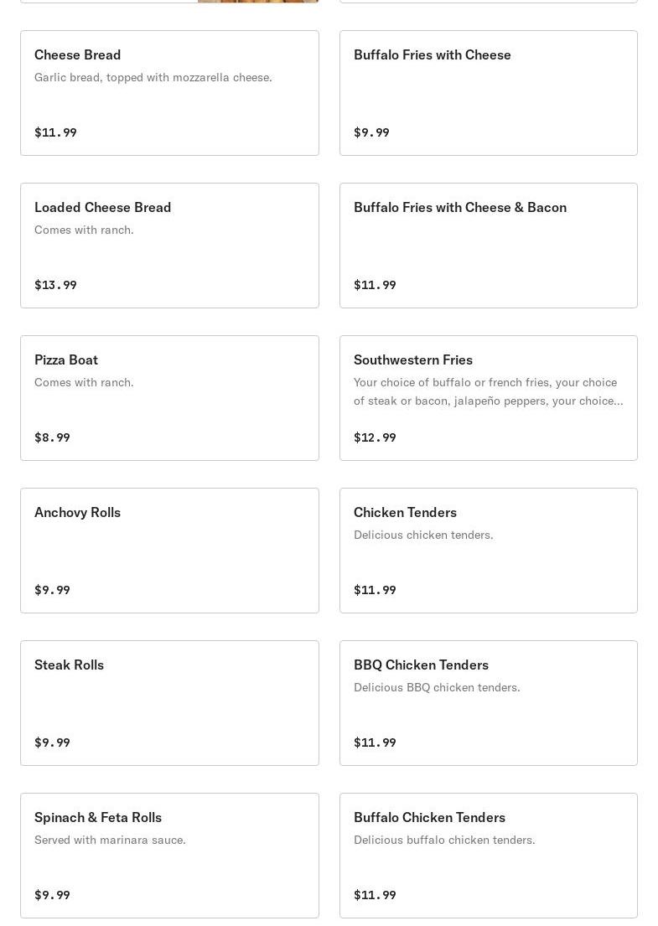Viewport: 658px width, 926px height.
Task: Open Southwestern Fries item details
Action: coord(489,397)
